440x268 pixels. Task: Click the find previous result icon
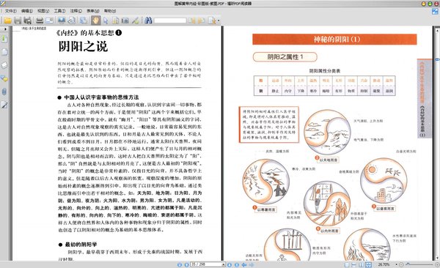[192, 21]
